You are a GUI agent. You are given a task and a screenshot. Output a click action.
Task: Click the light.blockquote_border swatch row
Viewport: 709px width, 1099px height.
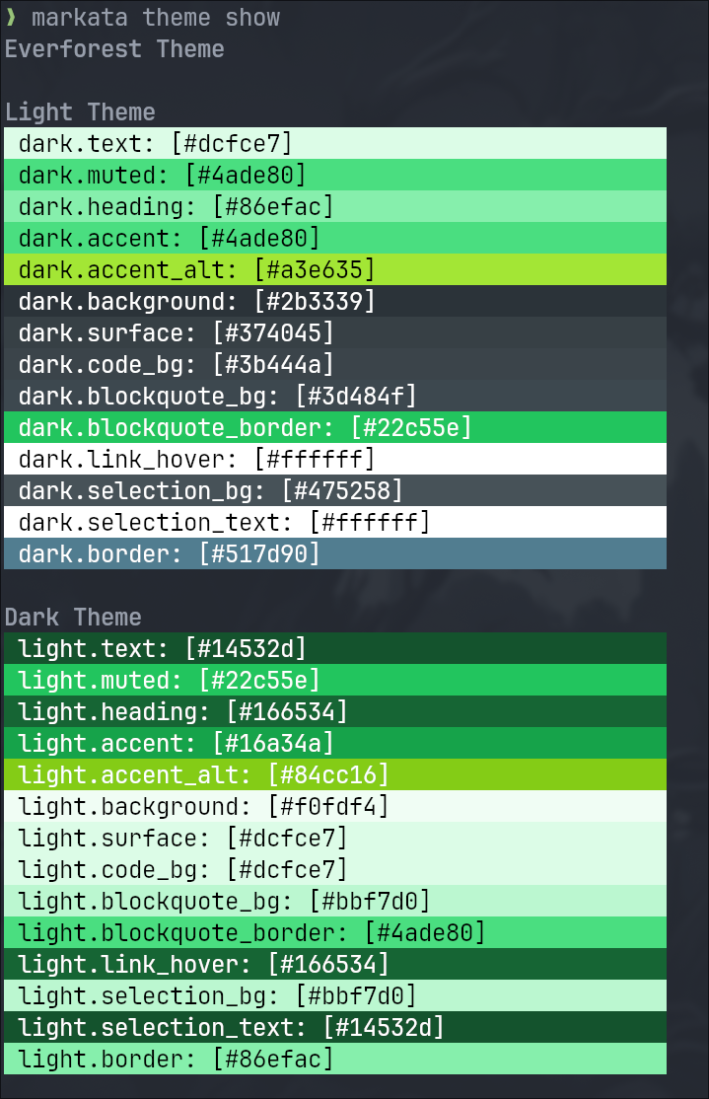[335, 933]
